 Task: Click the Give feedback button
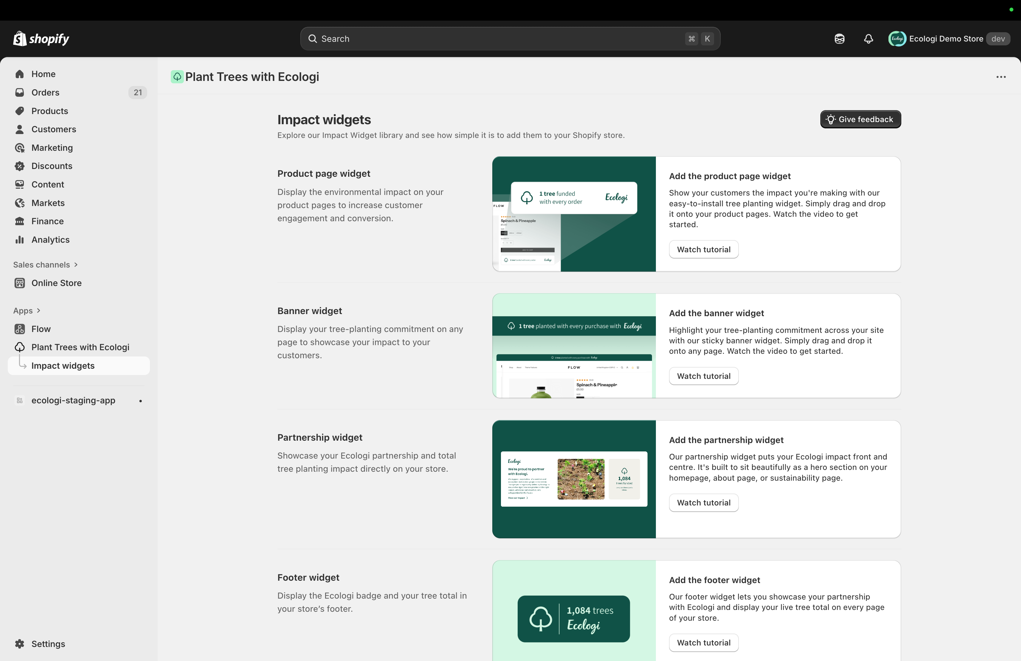point(860,119)
